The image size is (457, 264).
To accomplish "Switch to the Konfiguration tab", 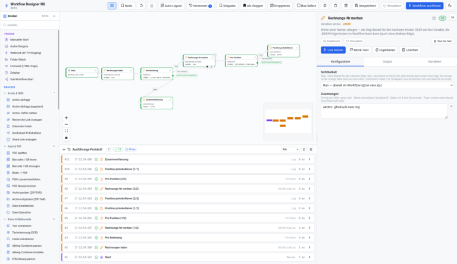I will click(x=340, y=61).
